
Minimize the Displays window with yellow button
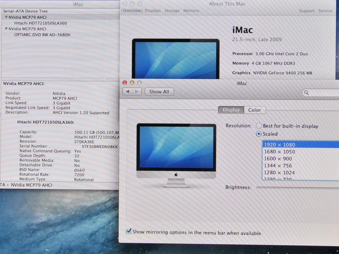click(132, 83)
